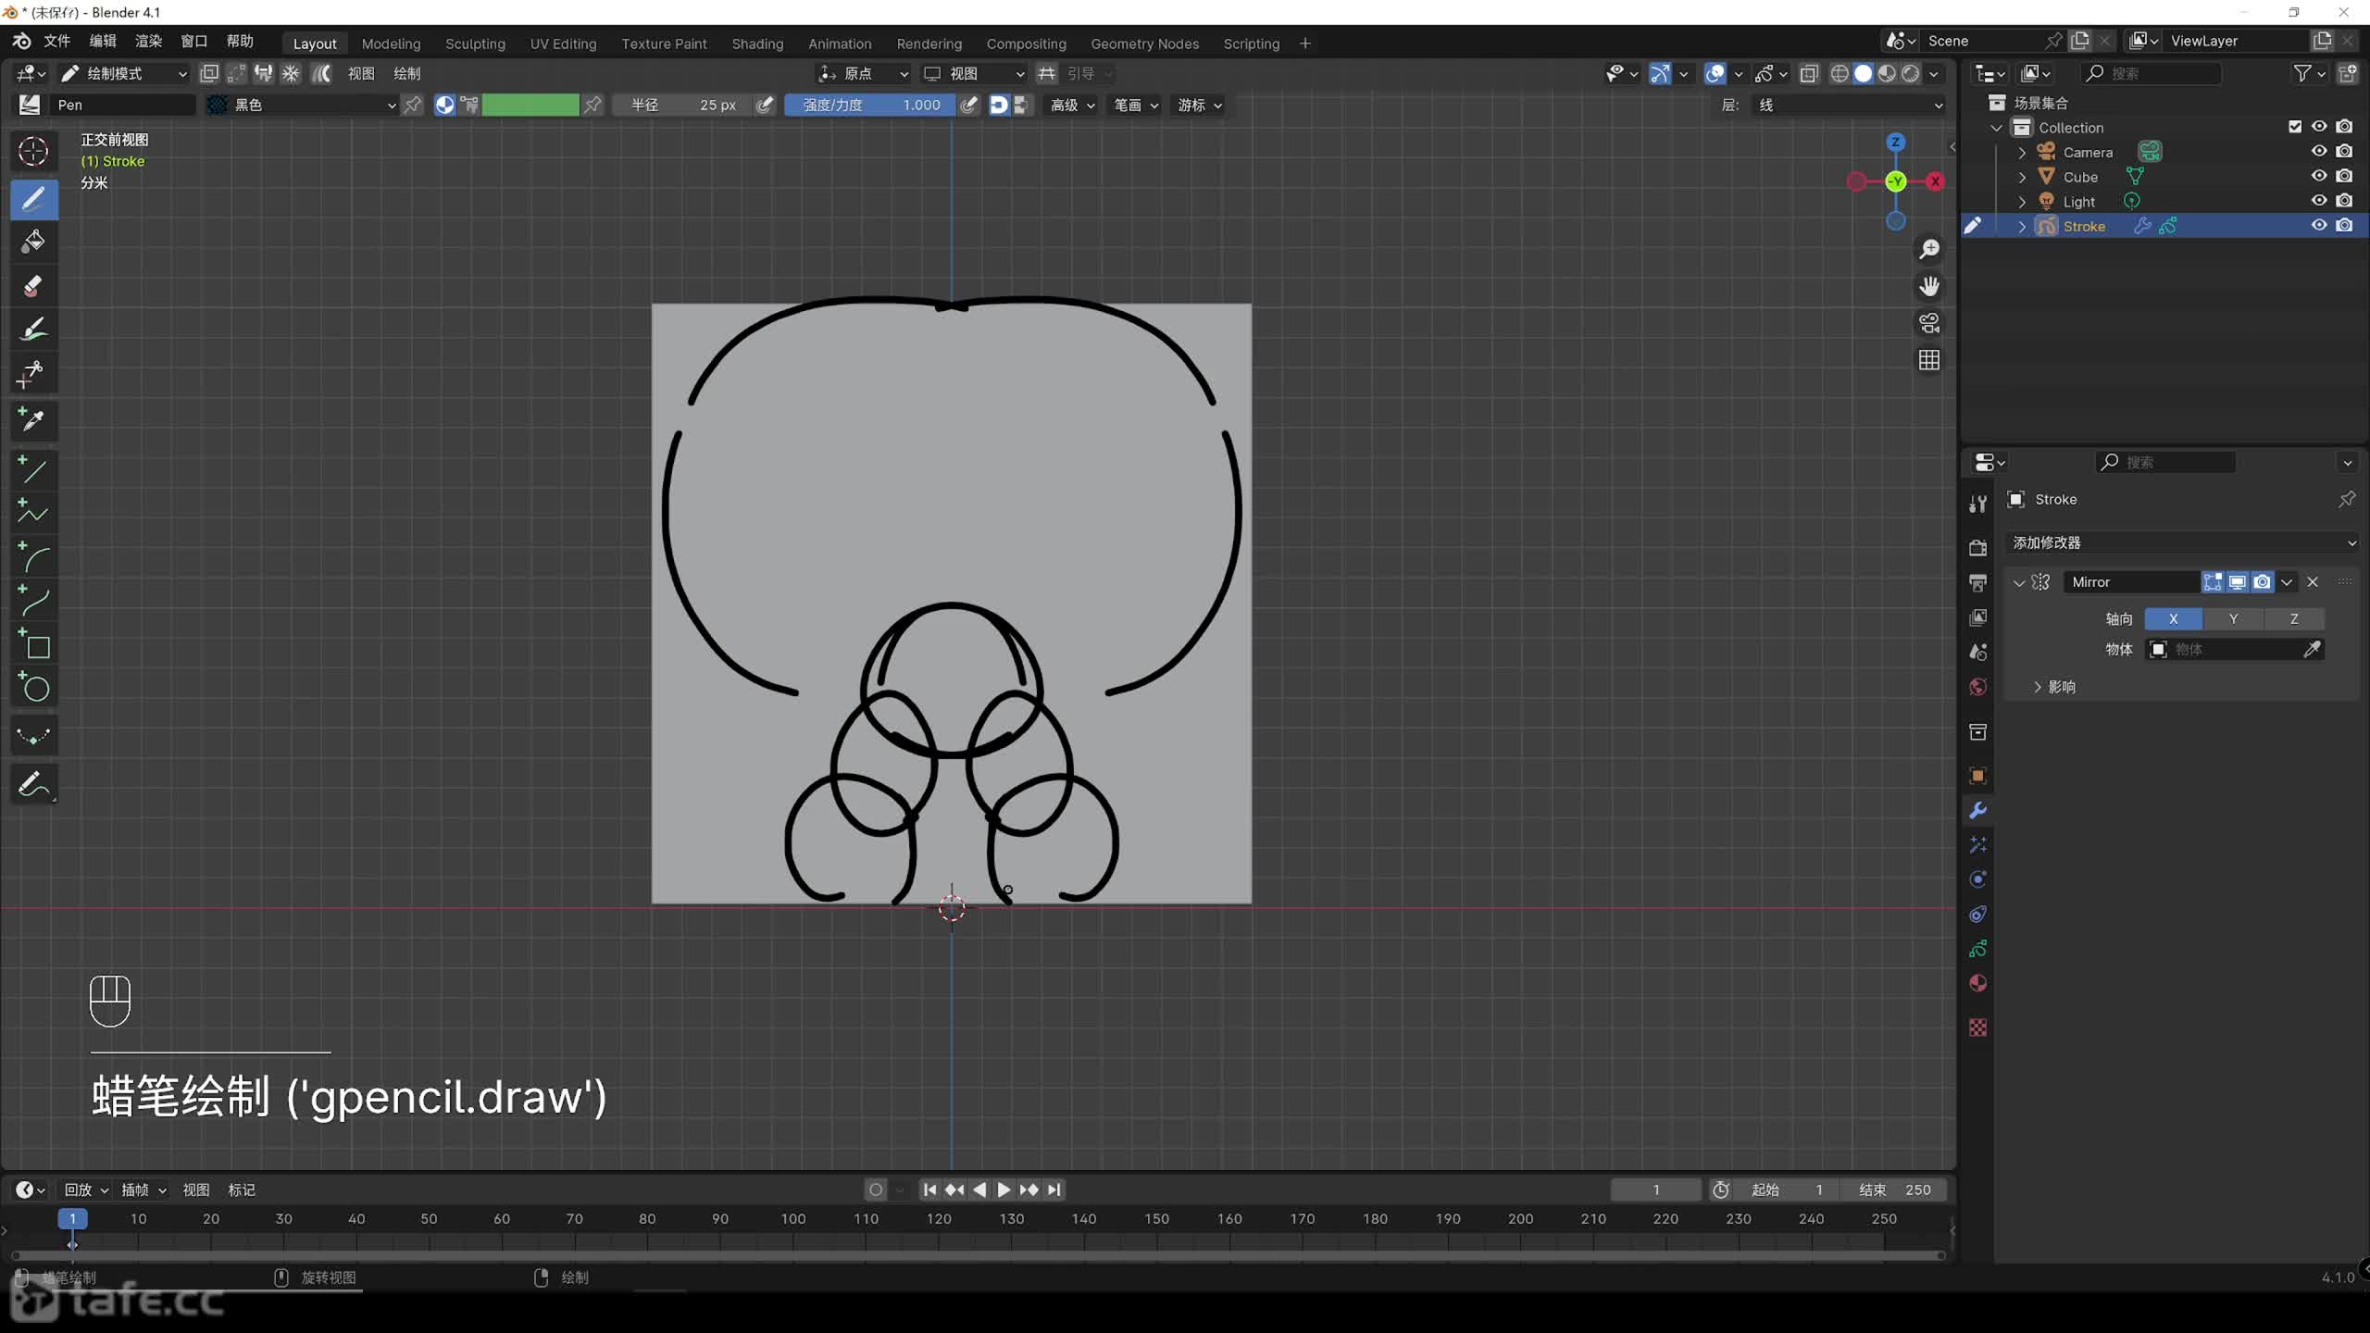Select the Polyline tool
The width and height of the screenshot is (2370, 1333).
click(x=34, y=513)
